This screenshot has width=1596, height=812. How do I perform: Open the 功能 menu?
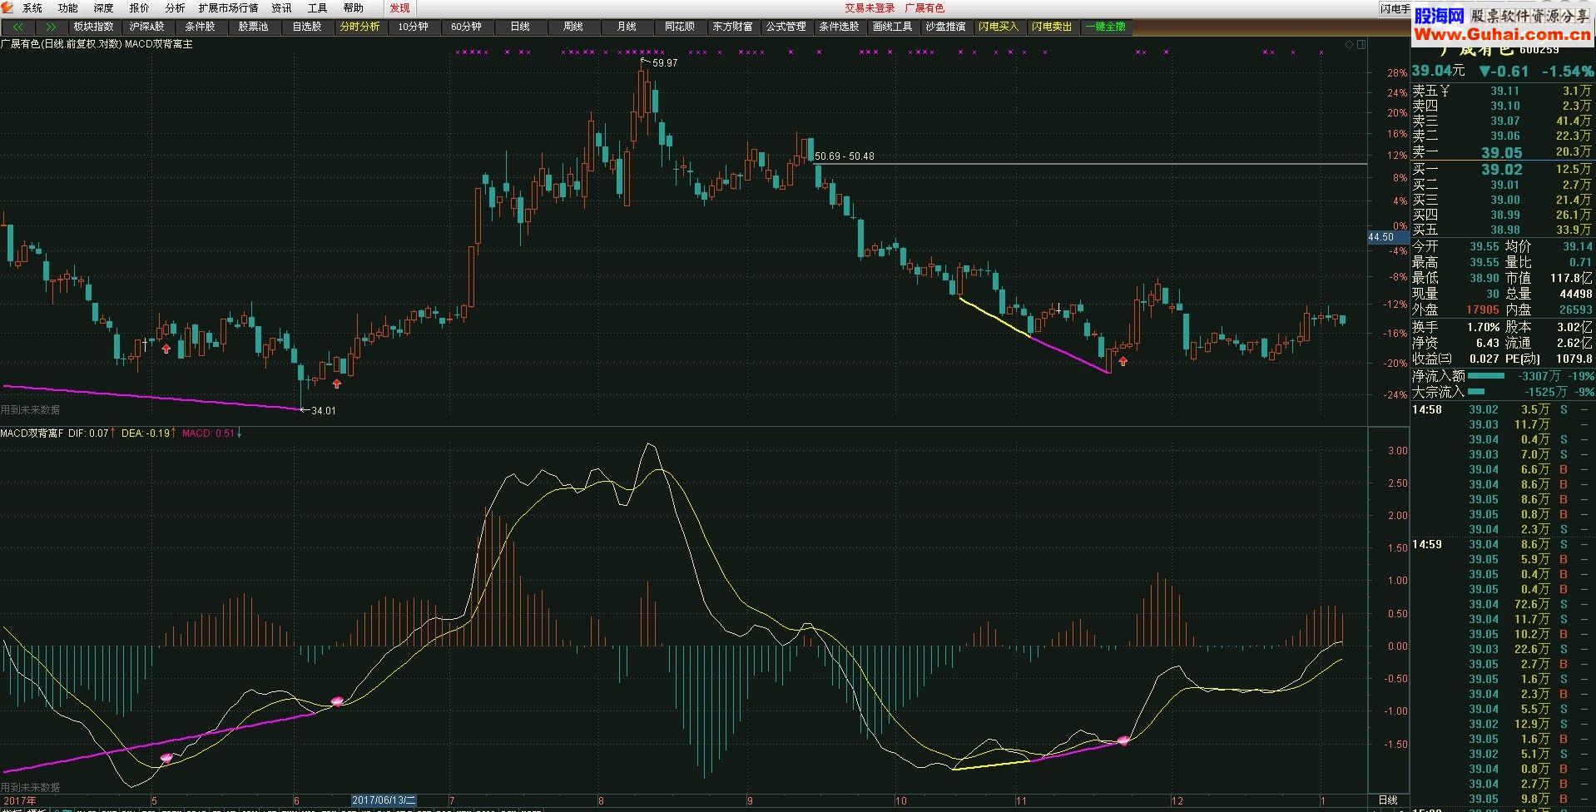coord(67,8)
